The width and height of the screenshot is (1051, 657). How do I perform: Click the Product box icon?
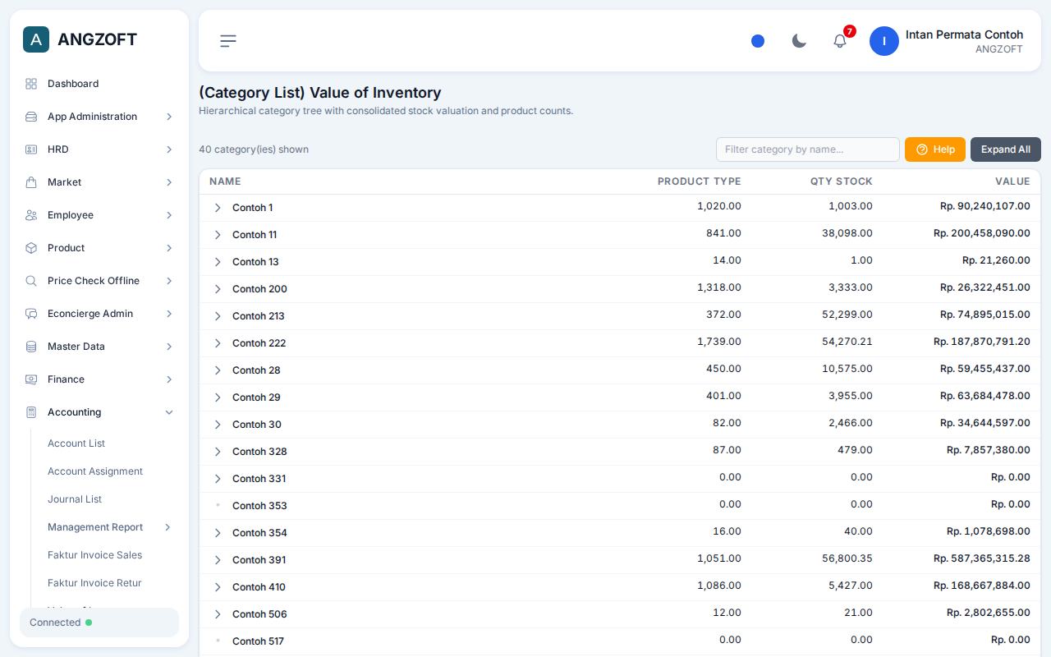[x=31, y=248]
